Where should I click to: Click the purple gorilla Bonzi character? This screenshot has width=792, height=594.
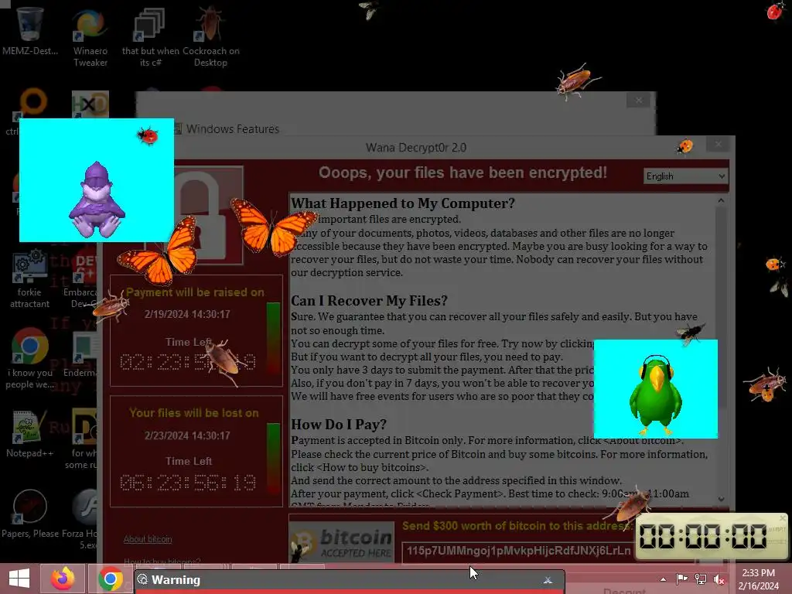[x=97, y=200]
